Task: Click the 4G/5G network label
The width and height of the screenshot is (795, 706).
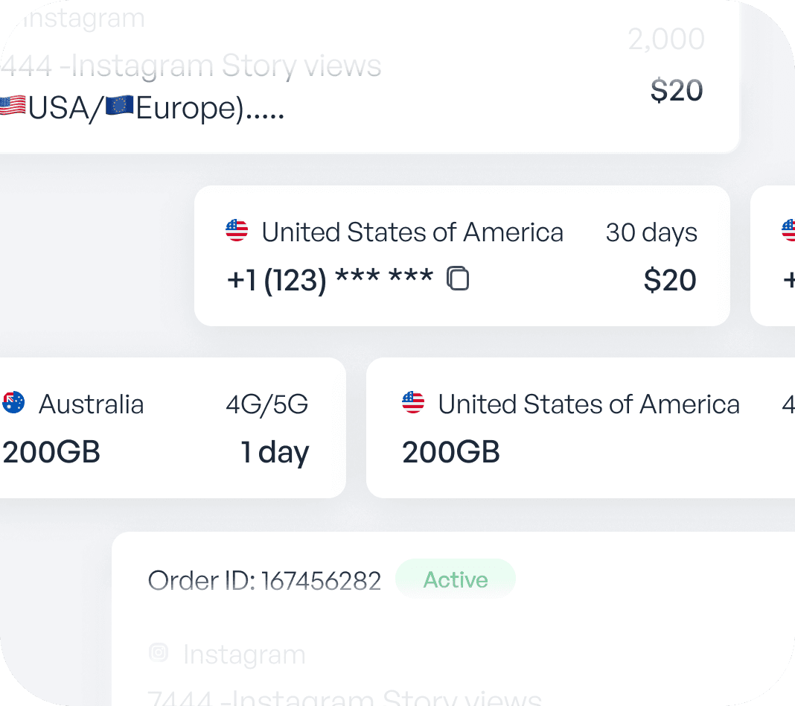Action: coord(266,404)
